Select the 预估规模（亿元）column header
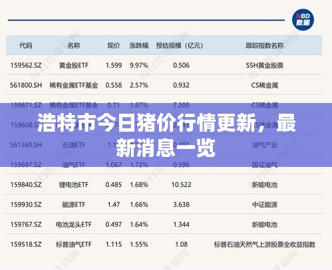This screenshot has width=332, height=270. pyautogui.click(x=180, y=46)
